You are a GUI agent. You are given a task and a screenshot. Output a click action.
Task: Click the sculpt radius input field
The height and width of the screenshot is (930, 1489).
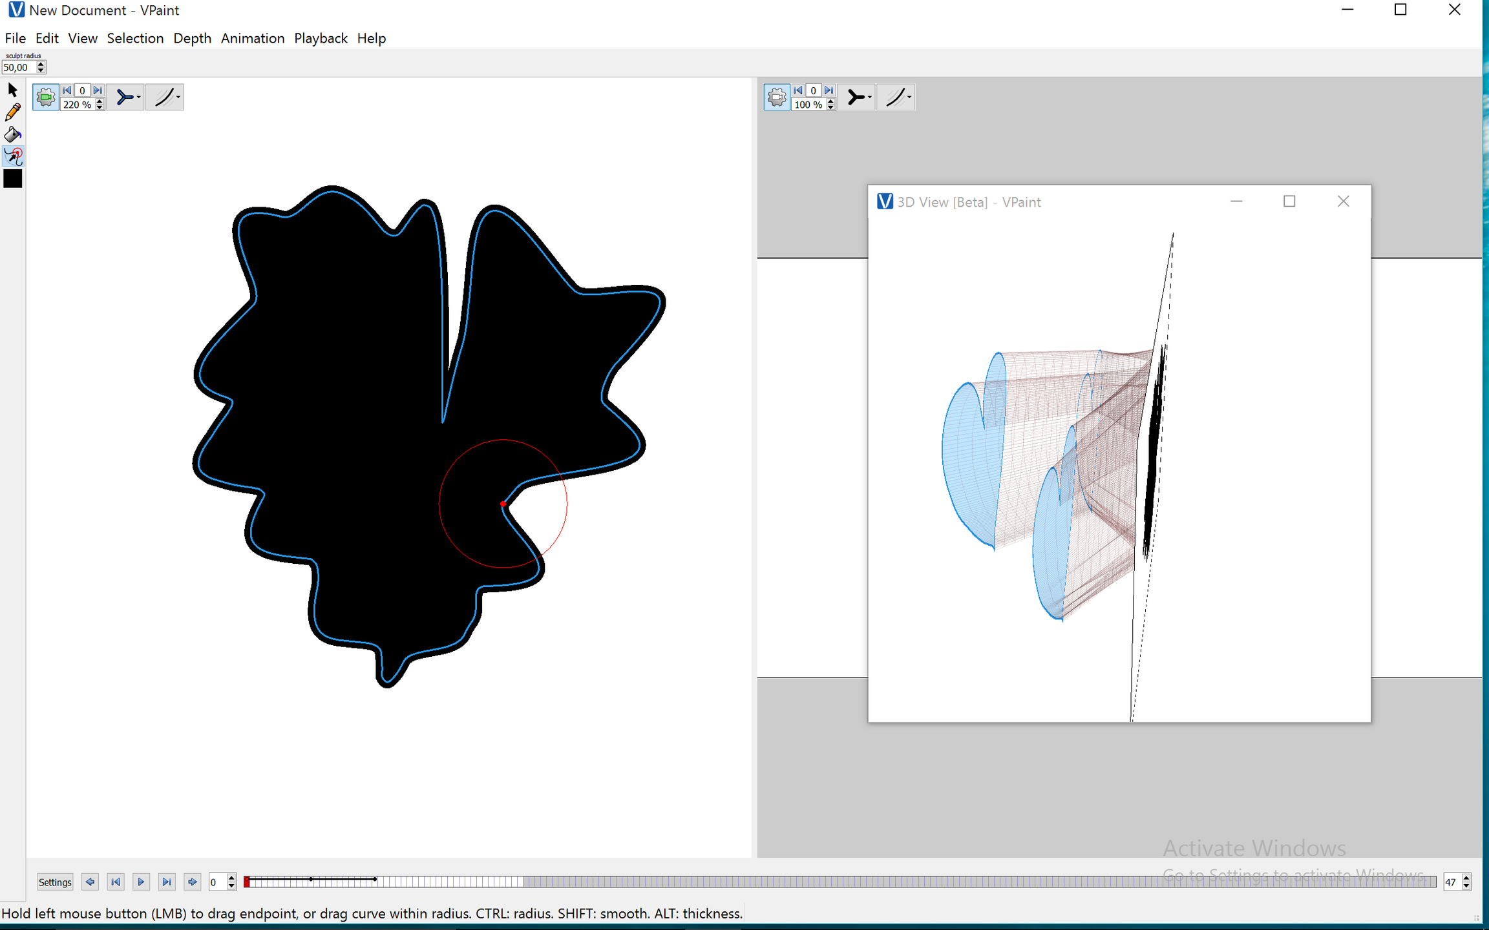click(18, 67)
